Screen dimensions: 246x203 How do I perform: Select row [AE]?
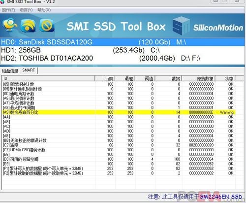pyautogui.click(x=119, y=135)
